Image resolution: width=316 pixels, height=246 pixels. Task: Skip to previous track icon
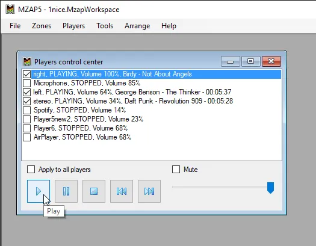coord(122,191)
